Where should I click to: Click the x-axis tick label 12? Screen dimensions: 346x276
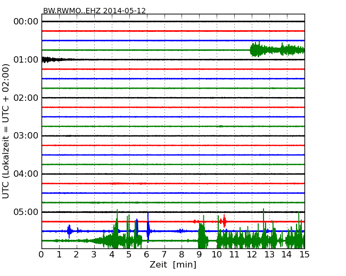coord(252,255)
